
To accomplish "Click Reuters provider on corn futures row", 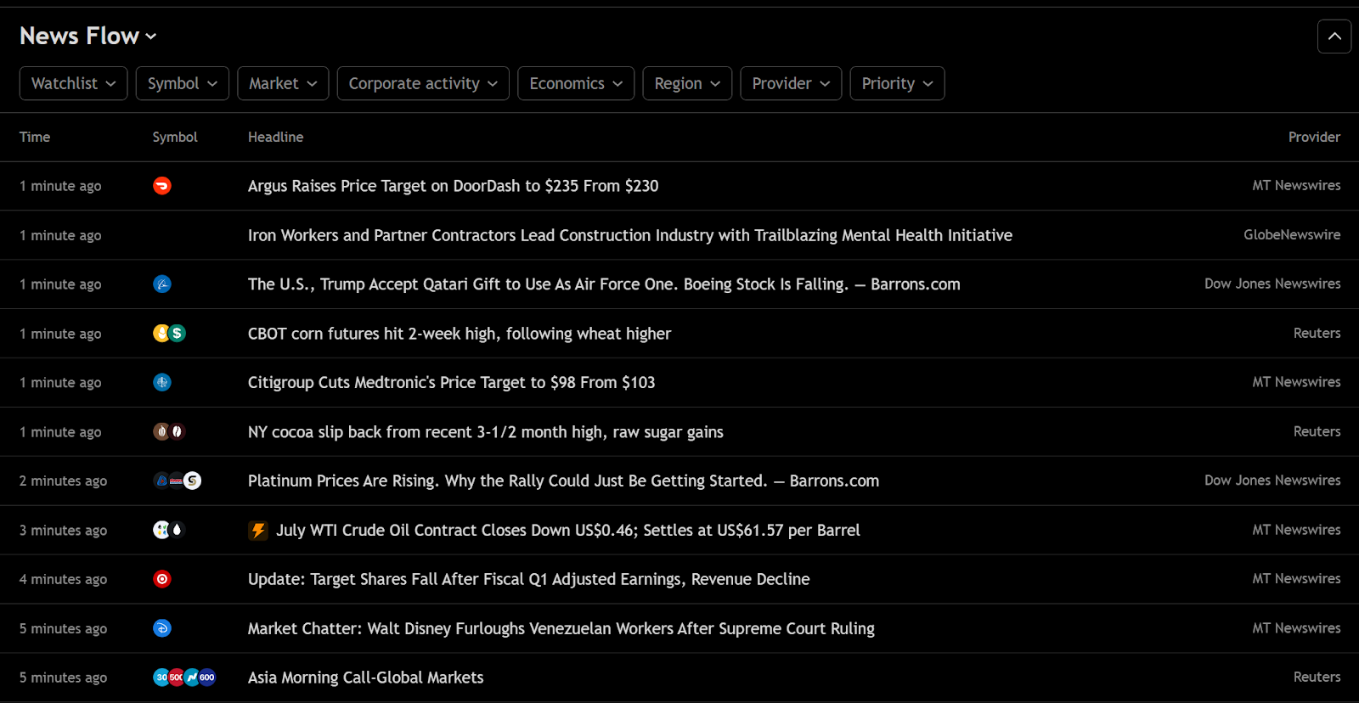I will pos(1317,333).
